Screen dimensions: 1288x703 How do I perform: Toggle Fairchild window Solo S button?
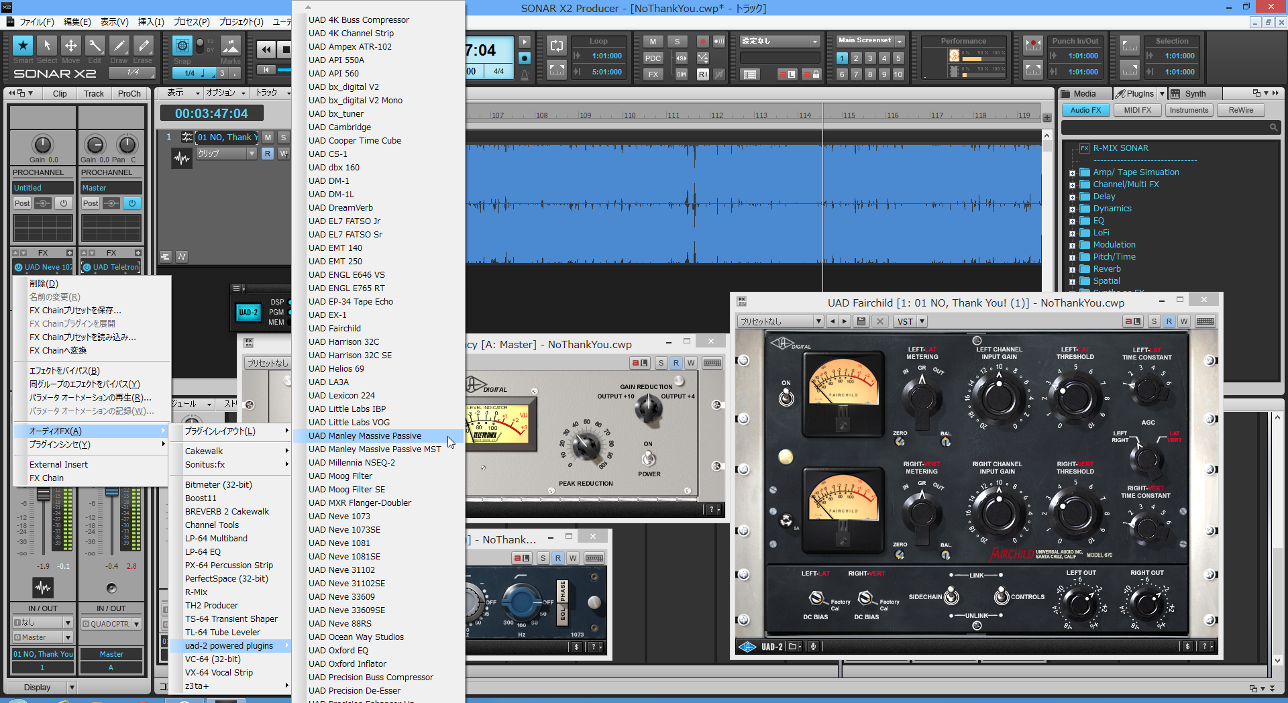1154,322
